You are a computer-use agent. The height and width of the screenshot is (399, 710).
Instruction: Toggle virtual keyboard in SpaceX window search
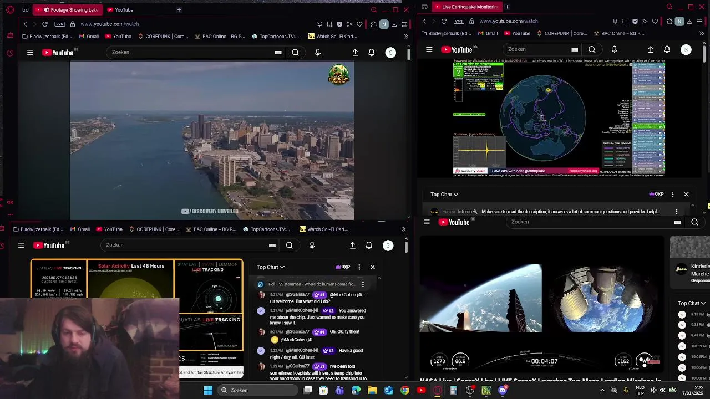click(x=677, y=222)
